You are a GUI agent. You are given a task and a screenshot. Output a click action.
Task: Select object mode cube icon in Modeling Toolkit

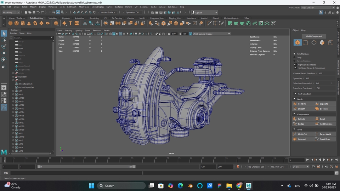297,42
